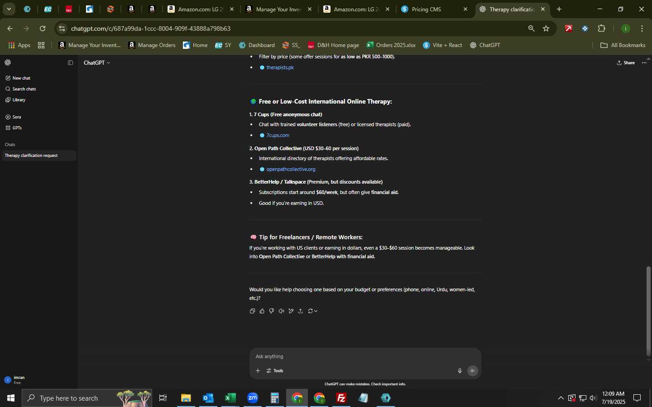The height and width of the screenshot is (407, 652).
Task: Open the Windows notification center
Action: point(637,398)
